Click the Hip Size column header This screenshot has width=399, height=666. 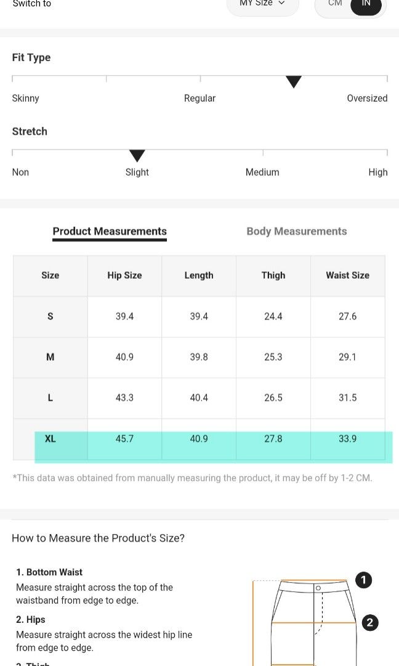(x=124, y=276)
